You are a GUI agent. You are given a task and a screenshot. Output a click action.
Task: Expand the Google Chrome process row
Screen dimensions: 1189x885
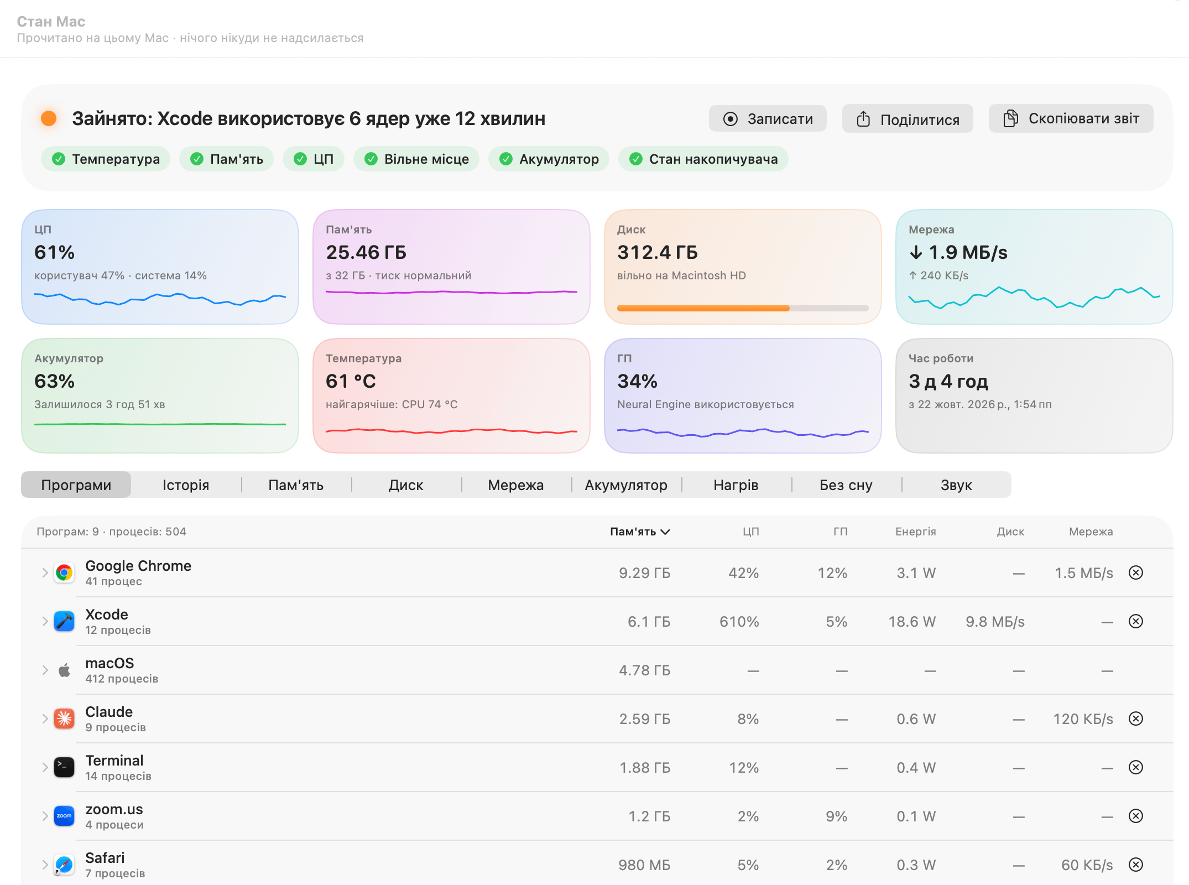(x=45, y=572)
